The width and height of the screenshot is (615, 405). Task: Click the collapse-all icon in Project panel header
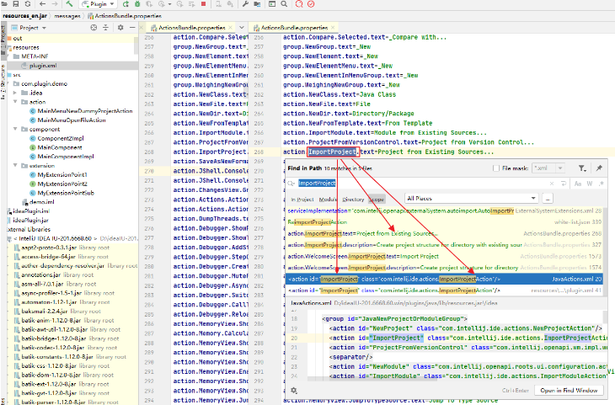(105, 28)
